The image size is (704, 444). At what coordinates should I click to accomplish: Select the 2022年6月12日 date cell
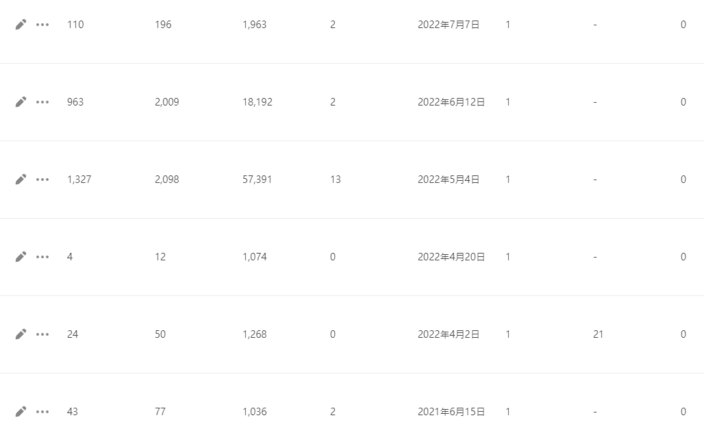[451, 102]
